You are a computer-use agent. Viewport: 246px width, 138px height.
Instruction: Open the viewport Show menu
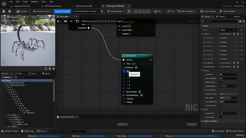(x=34, y=17)
